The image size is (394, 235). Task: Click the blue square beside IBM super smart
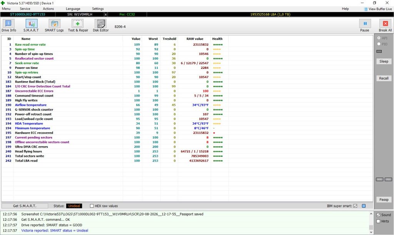click(364, 206)
